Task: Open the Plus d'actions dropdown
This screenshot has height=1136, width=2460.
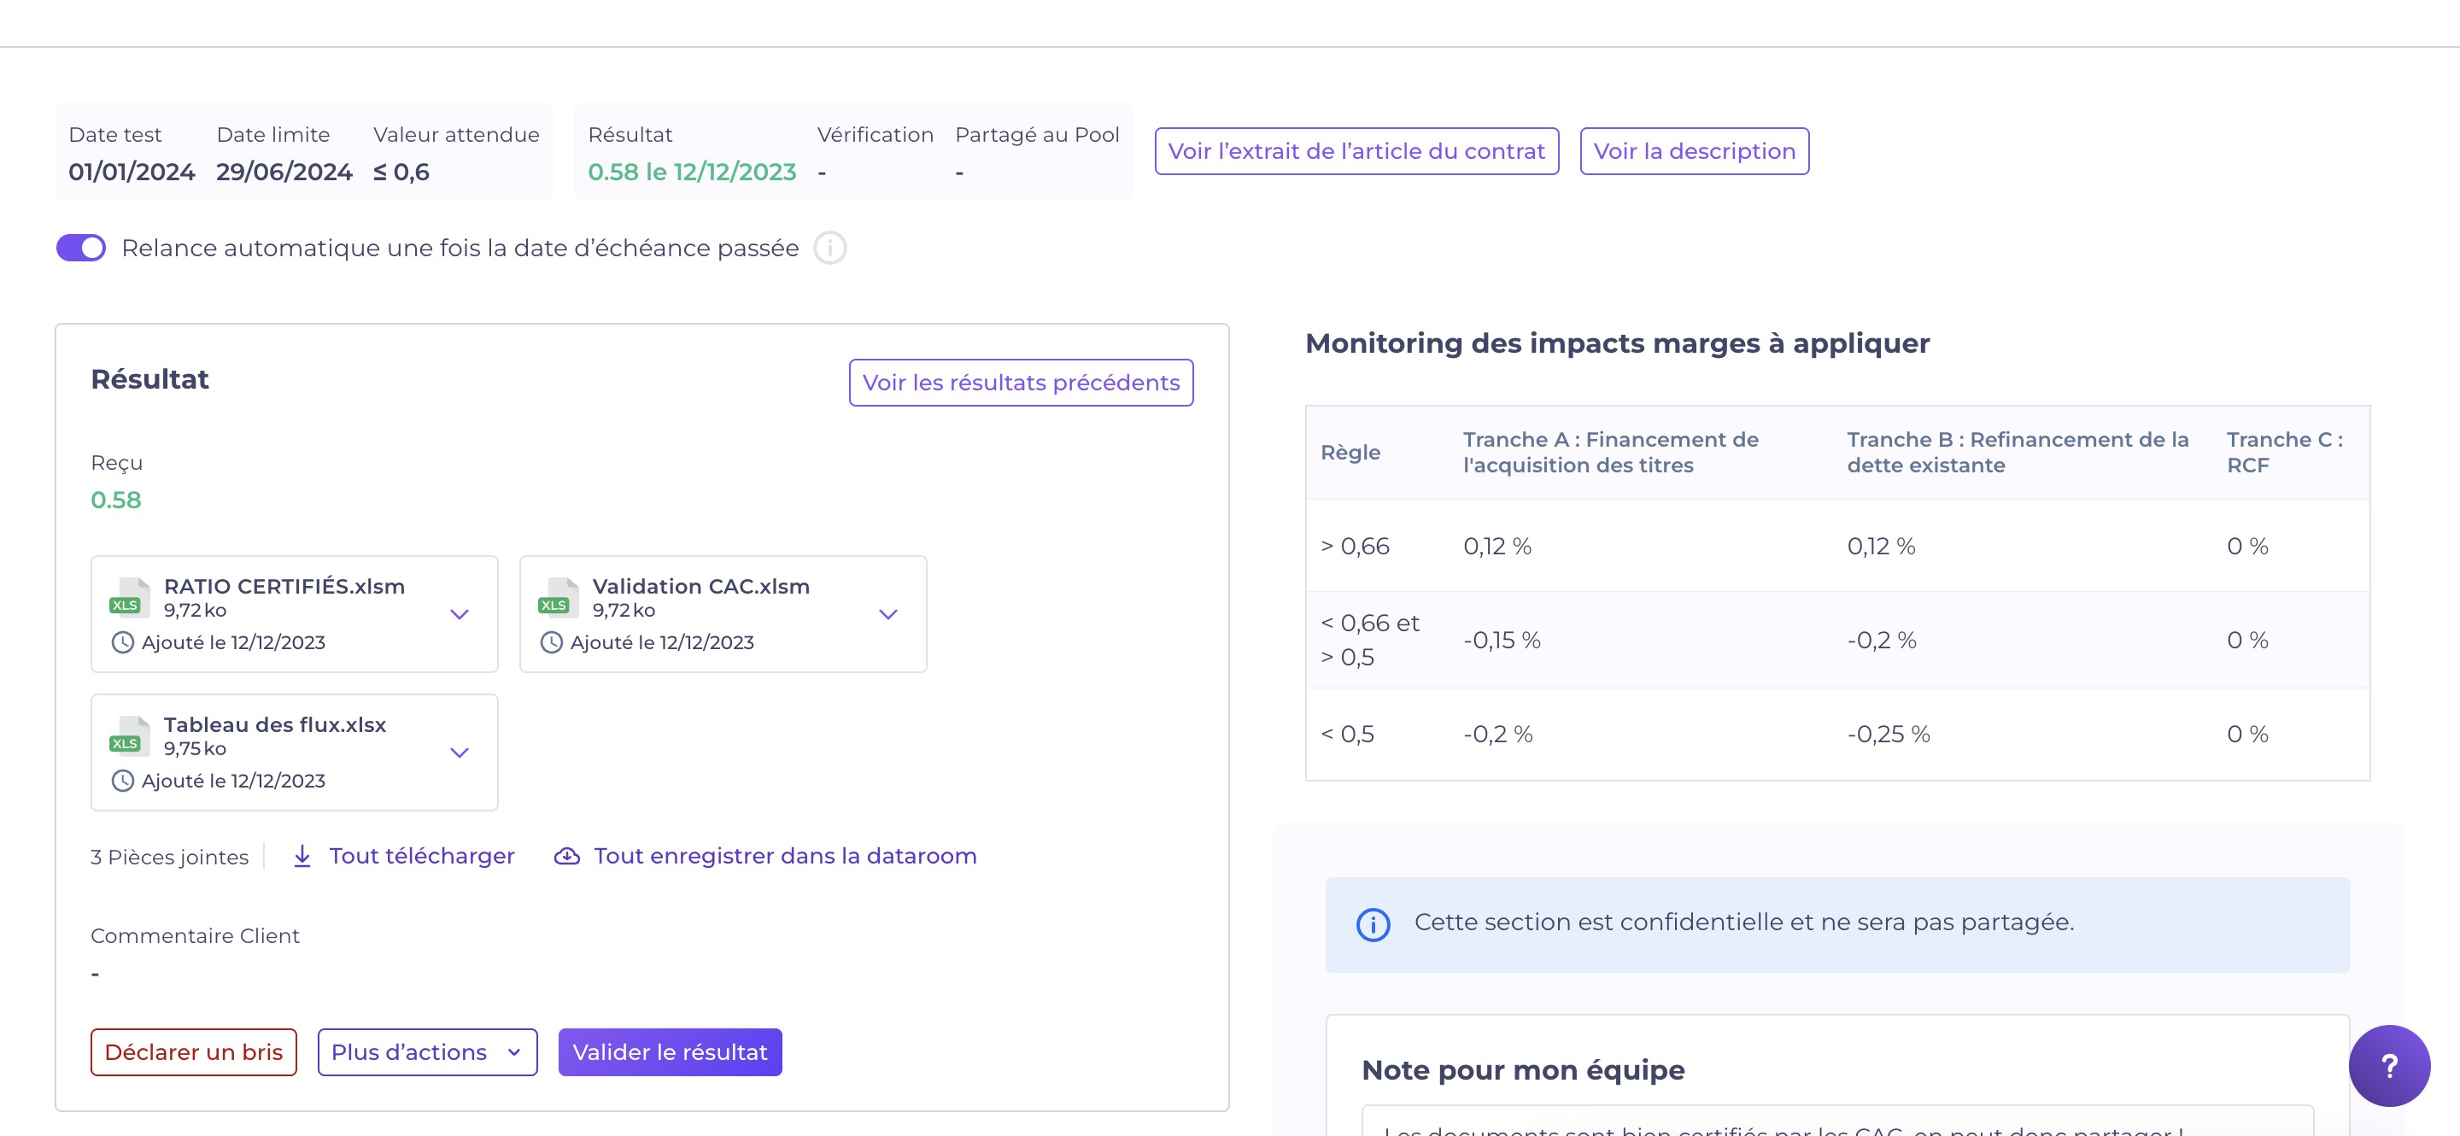Action: [427, 1052]
